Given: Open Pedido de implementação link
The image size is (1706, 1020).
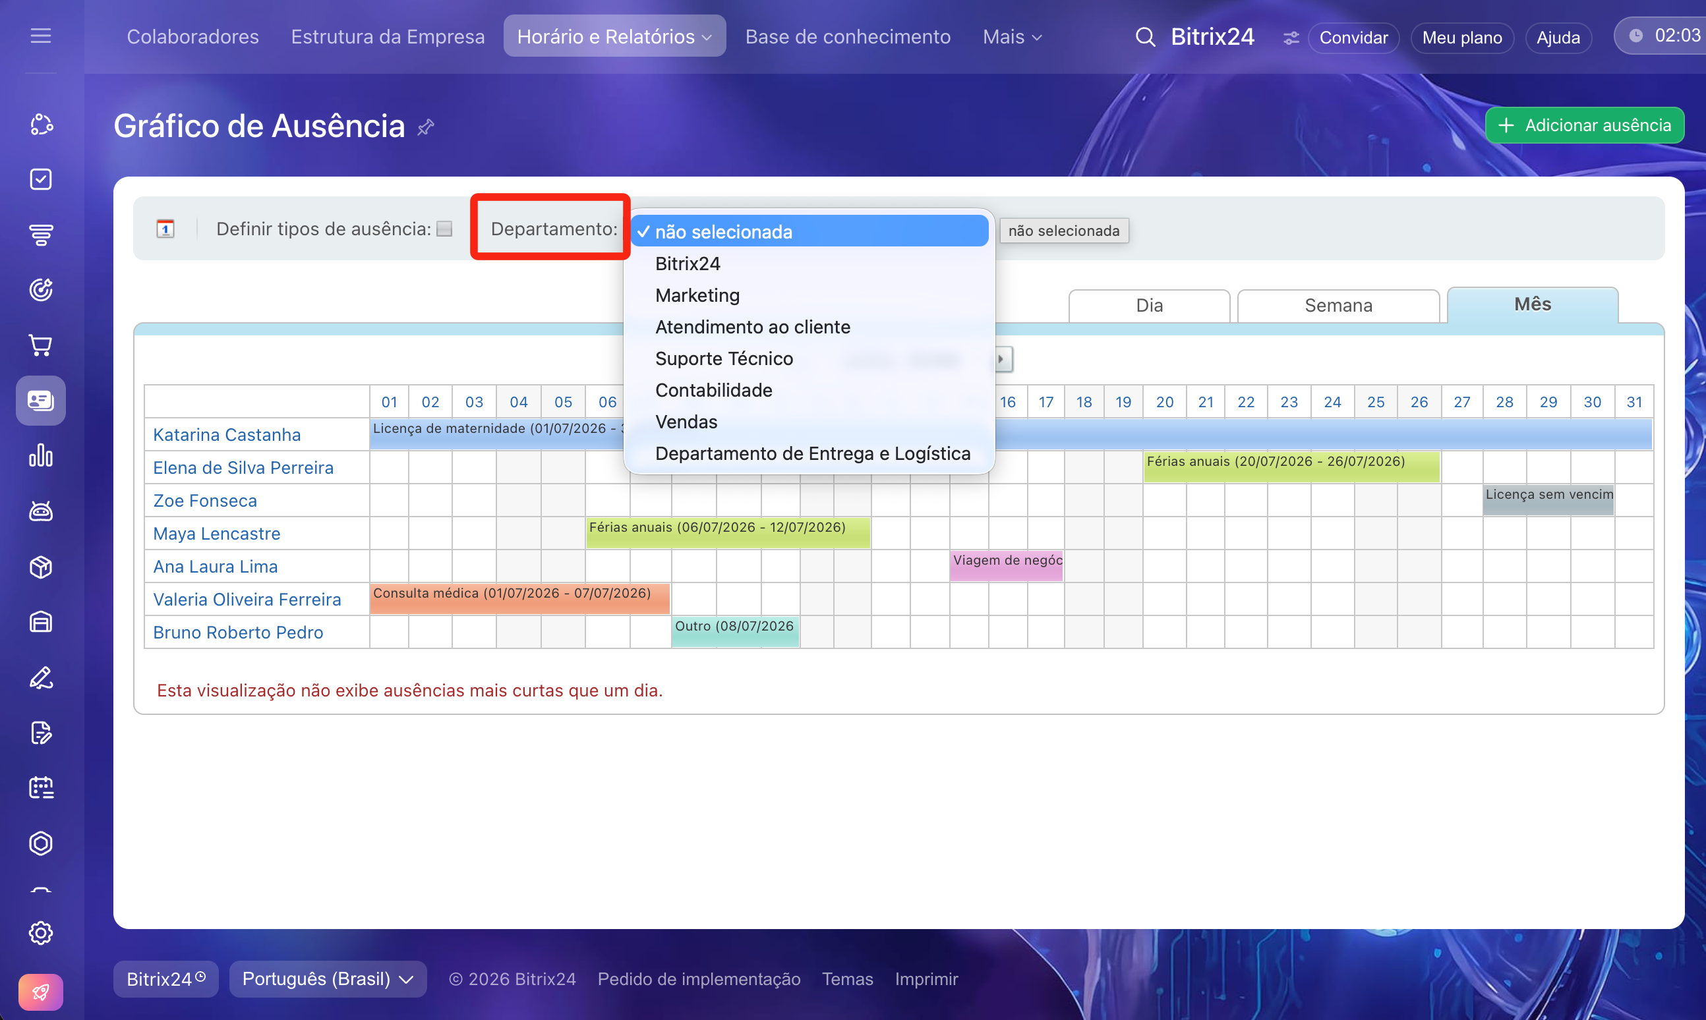Looking at the screenshot, I should pyautogui.click(x=699, y=978).
